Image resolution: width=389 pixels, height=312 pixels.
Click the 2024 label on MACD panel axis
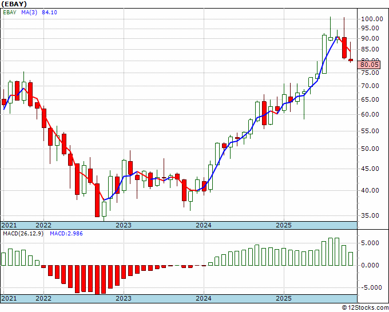[x=204, y=298]
